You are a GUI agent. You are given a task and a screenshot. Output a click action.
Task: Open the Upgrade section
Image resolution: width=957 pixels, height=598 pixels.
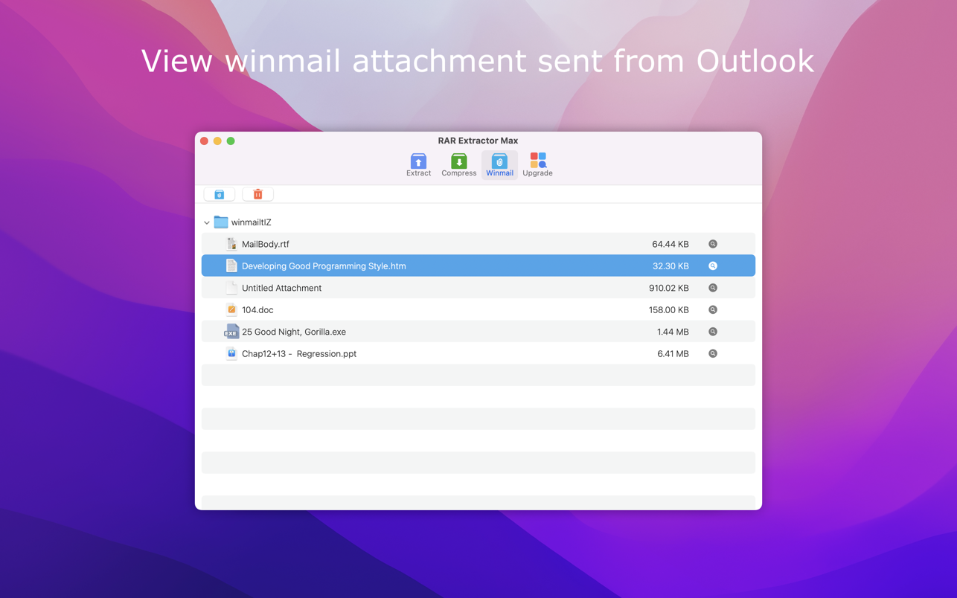537,164
